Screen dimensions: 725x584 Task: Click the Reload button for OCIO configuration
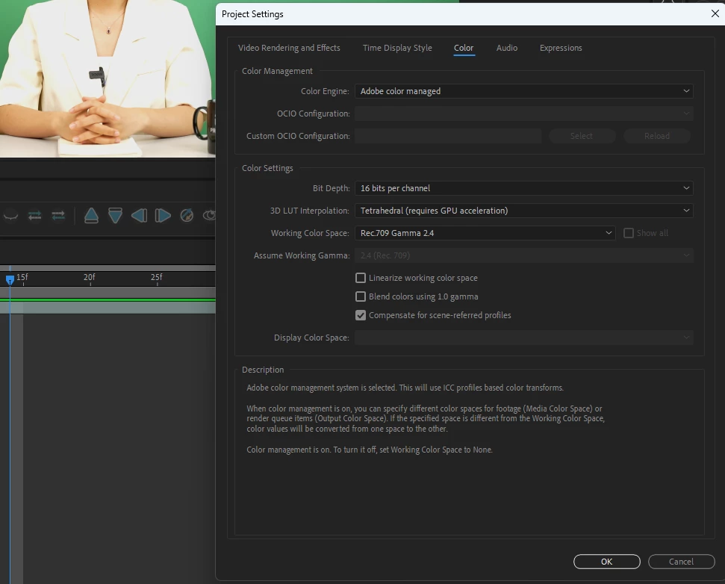click(x=657, y=136)
